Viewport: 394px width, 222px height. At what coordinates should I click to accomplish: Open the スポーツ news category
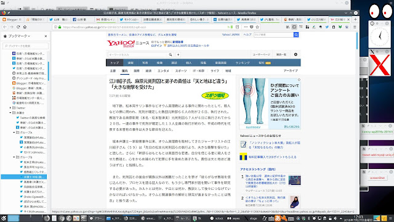coord(181,71)
